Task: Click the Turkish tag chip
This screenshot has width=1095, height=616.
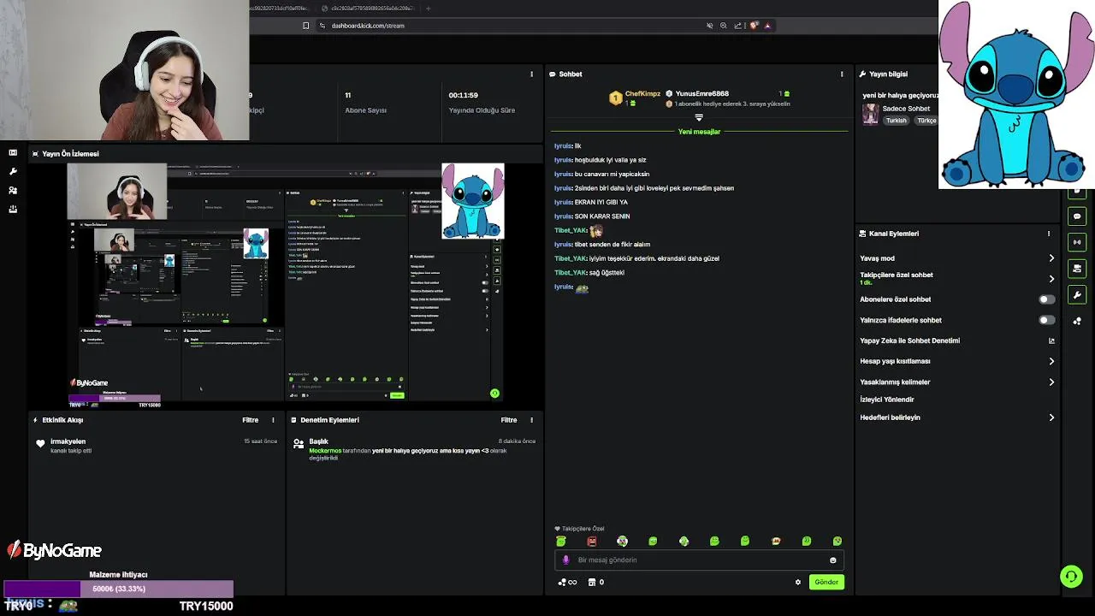Action: (896, 121)
